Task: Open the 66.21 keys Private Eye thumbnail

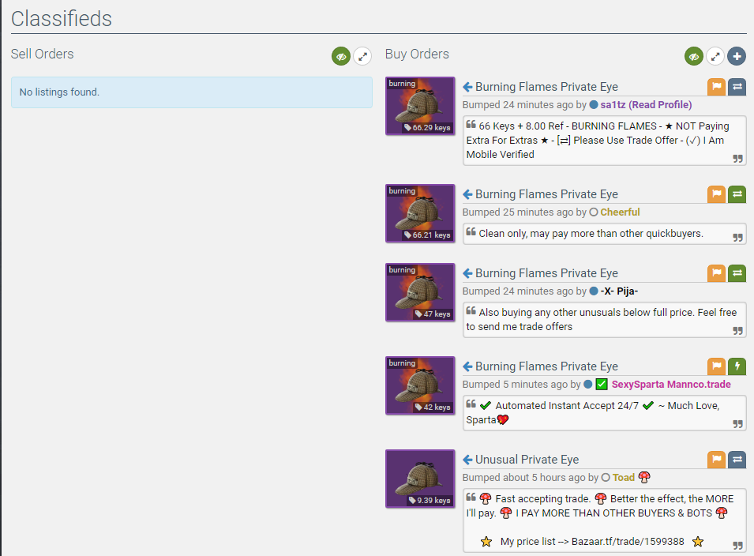Action: [x=420, y=213]
